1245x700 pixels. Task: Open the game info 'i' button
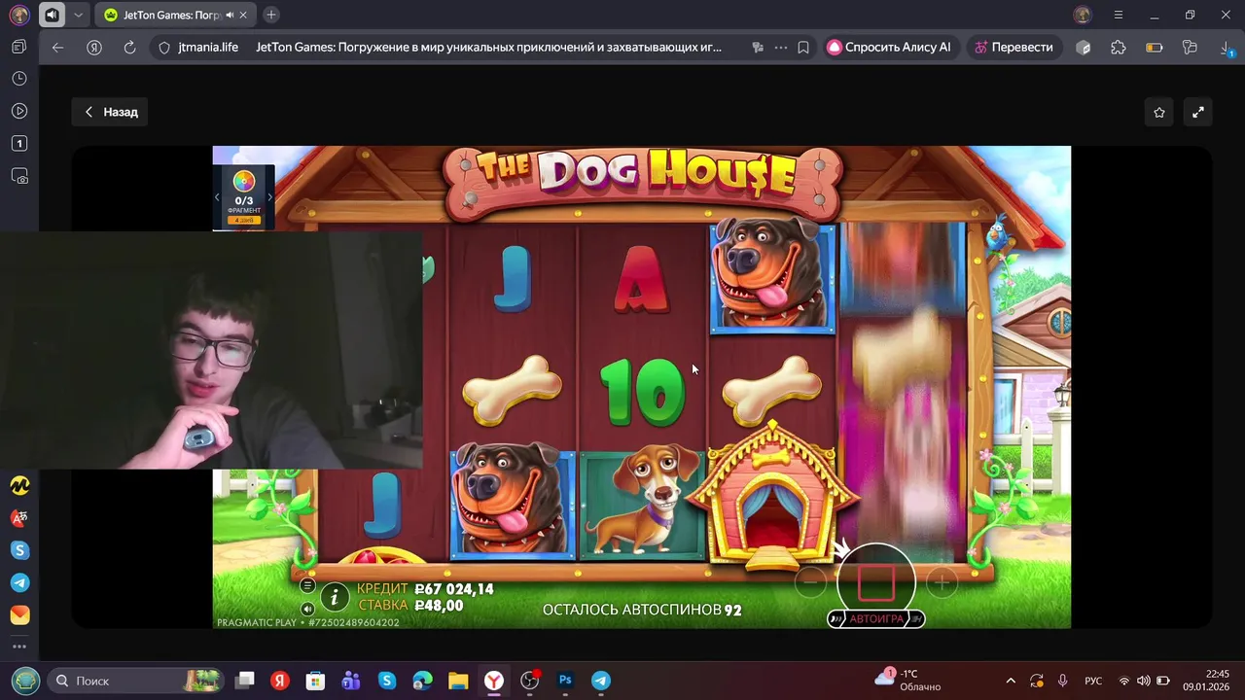(x=335, y=596)
